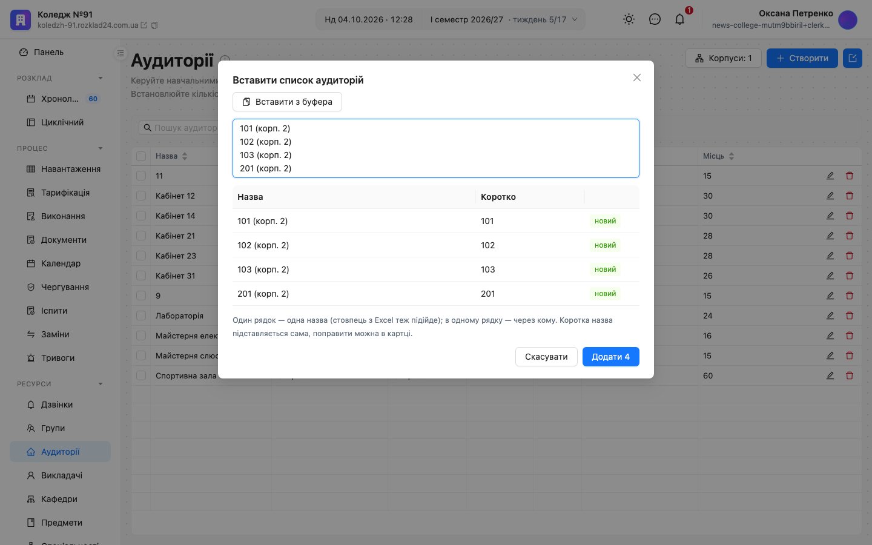Delete the row named 11

[x=850, y=176]
